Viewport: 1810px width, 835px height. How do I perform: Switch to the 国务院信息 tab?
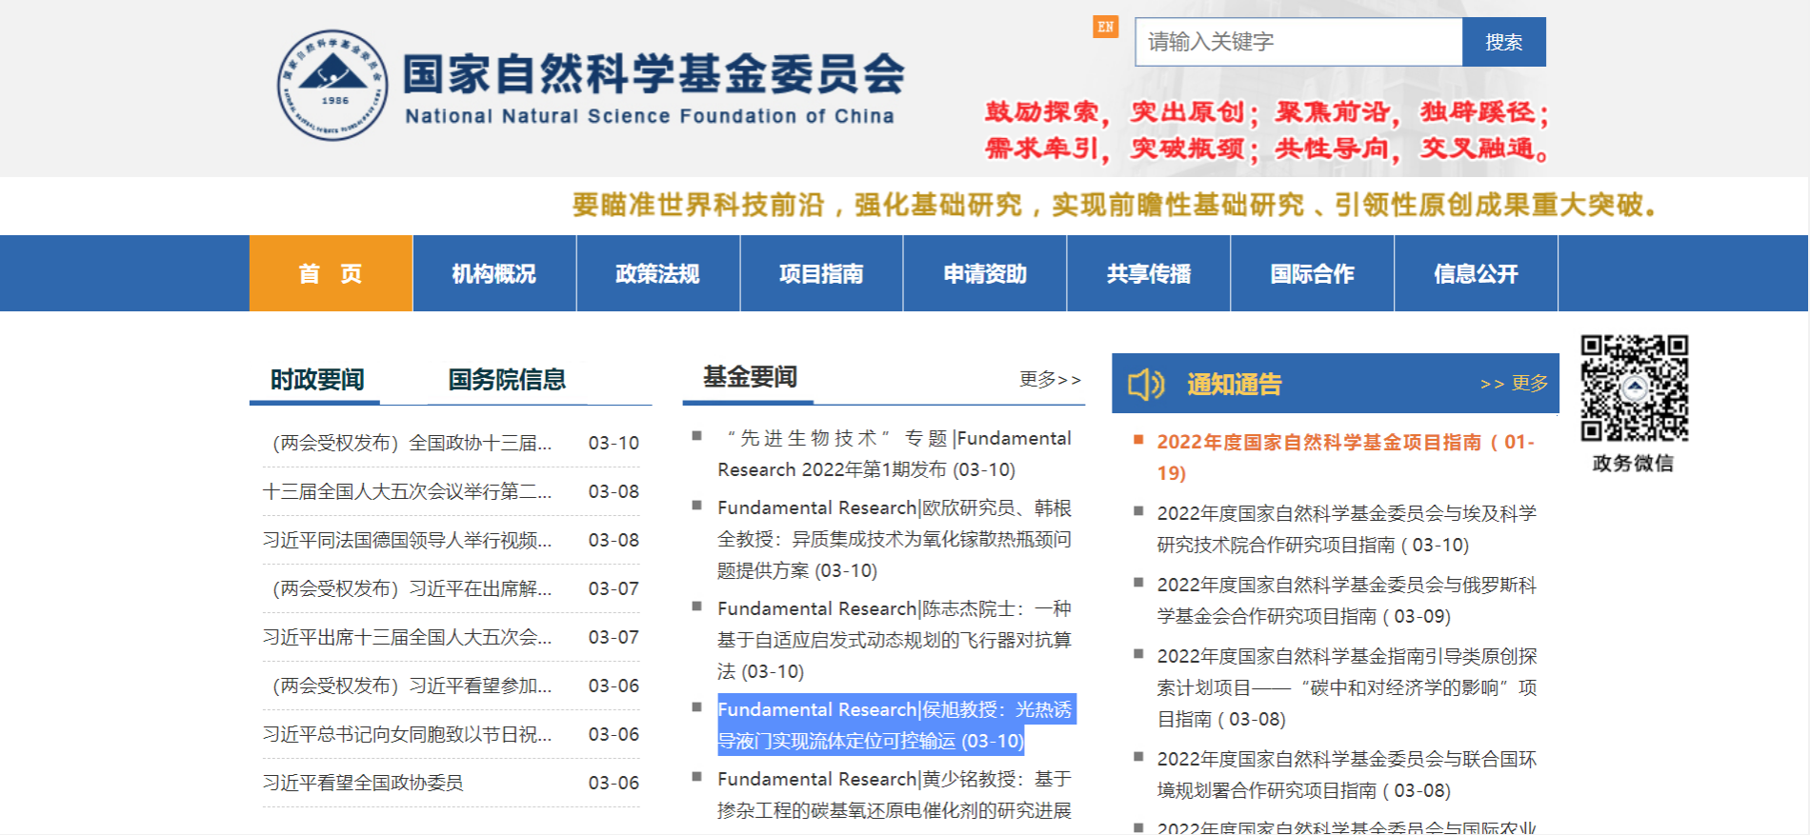click(x=507, y=380)
